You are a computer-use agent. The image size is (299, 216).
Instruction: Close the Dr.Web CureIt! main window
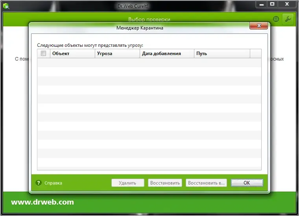tap(287, 4)
